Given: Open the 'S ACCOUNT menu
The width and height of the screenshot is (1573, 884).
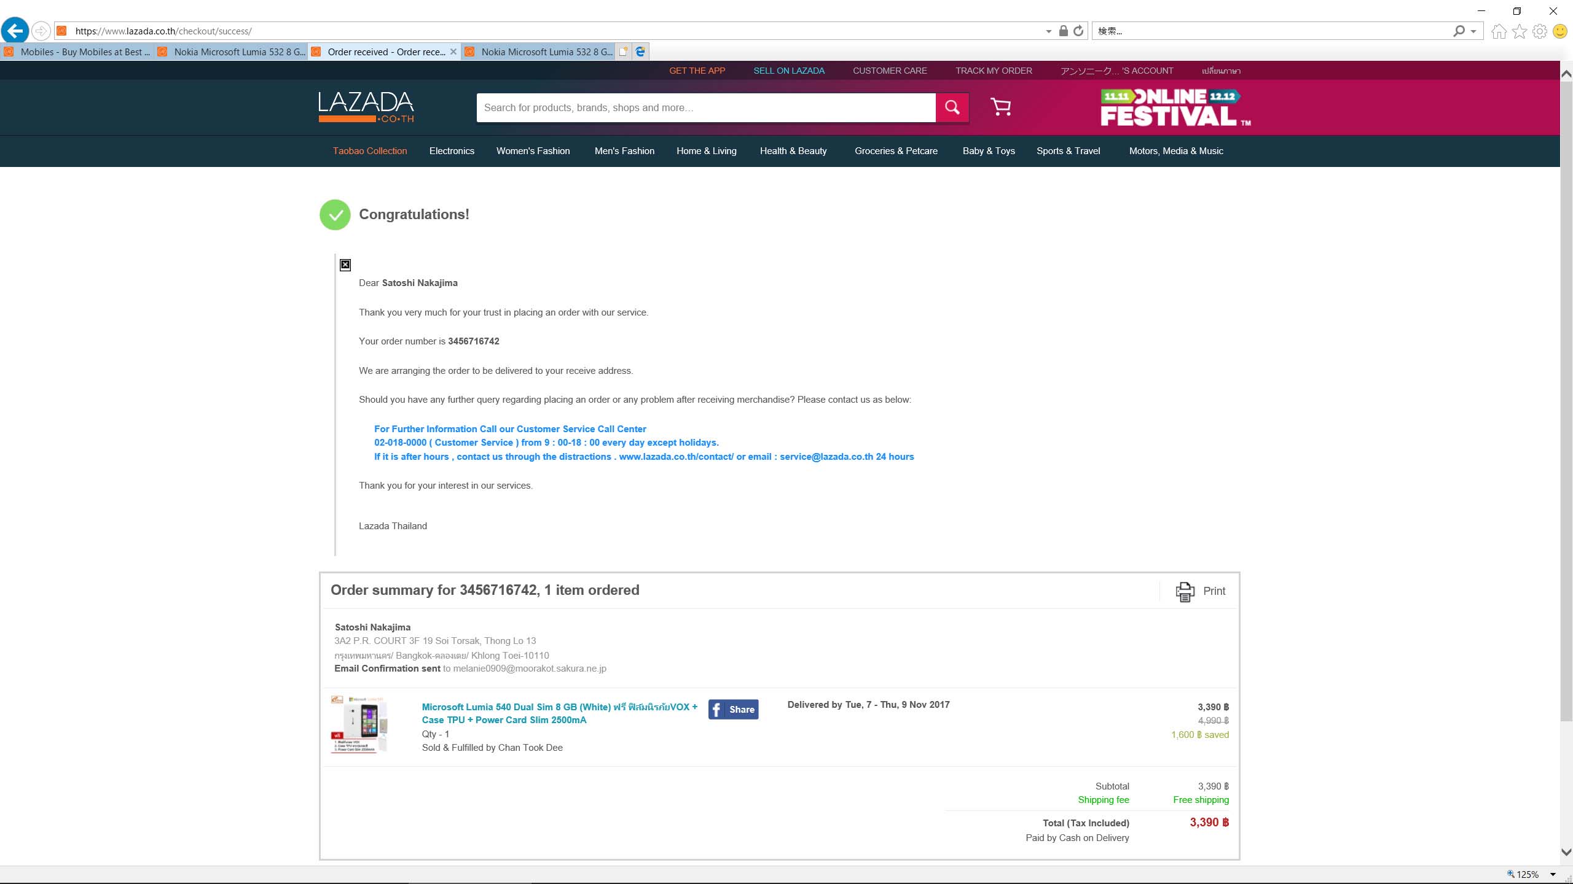Looking at the screenshot, I should [1116, 71].
